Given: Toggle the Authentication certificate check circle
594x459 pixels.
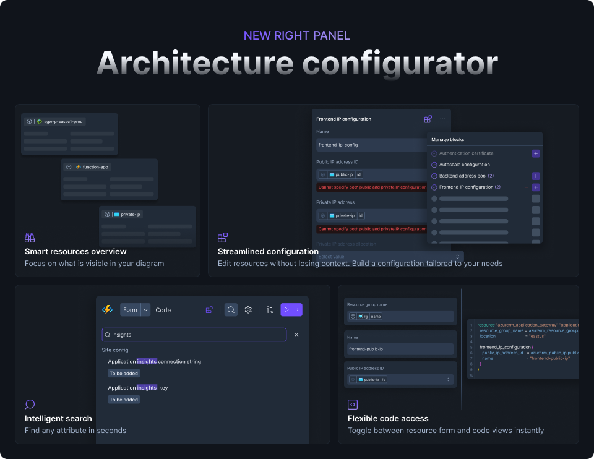Looking at the screenshot, I should coord(434,153).
